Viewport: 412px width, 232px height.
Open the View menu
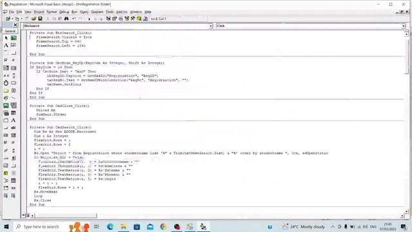click(28, 12)
